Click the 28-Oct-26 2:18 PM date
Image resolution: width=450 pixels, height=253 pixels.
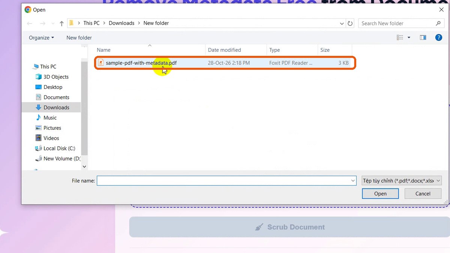(229, 63)
